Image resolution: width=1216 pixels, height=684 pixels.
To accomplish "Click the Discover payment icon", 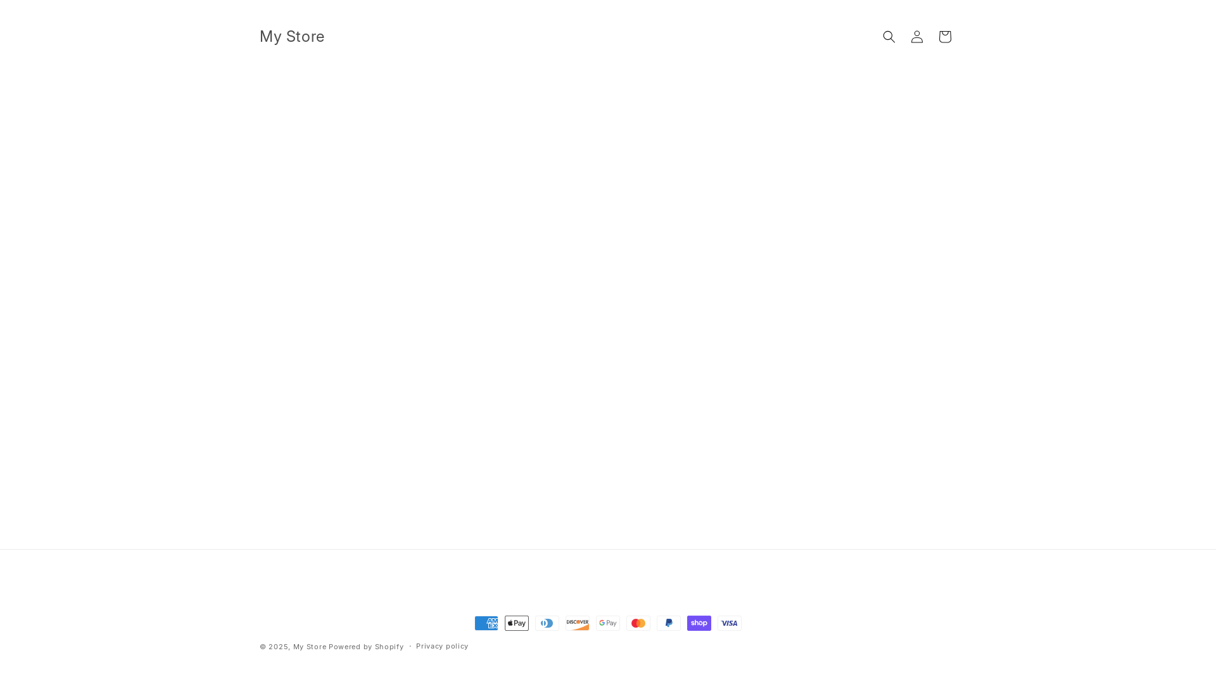I will click(x=578, y=623).
